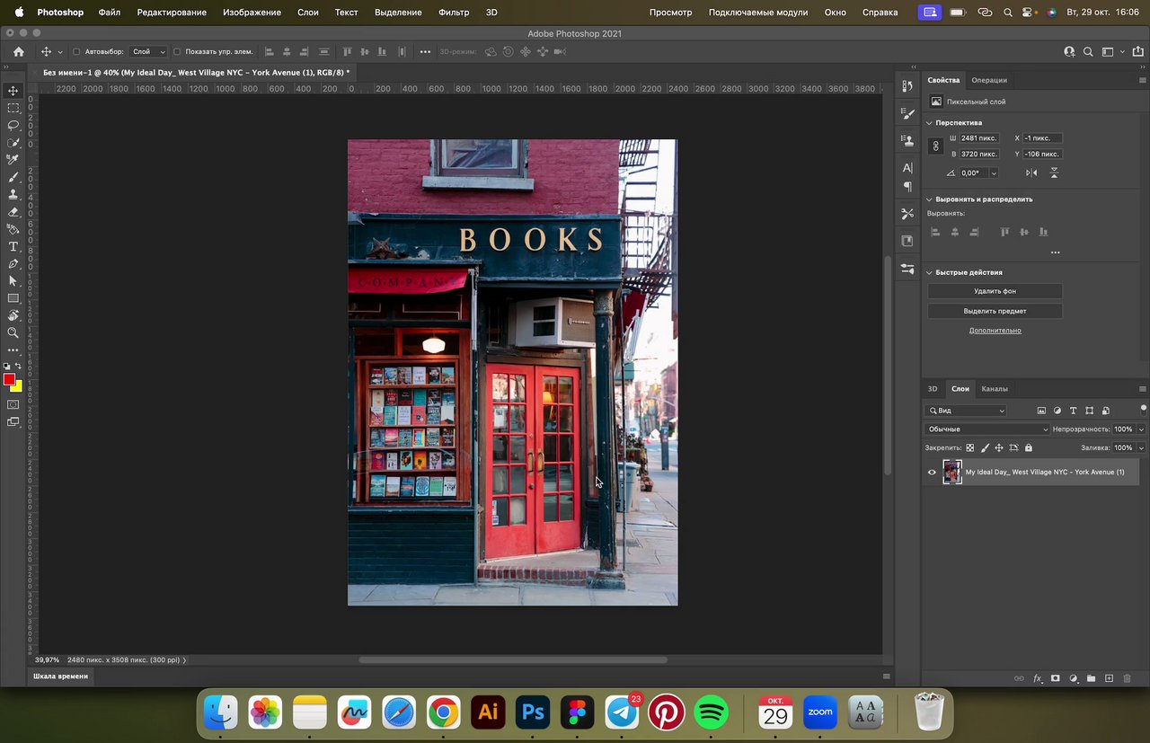Open the Фильтр menu
The width and height of the screenshot is (1150, 743).
[x=454, y=13]
